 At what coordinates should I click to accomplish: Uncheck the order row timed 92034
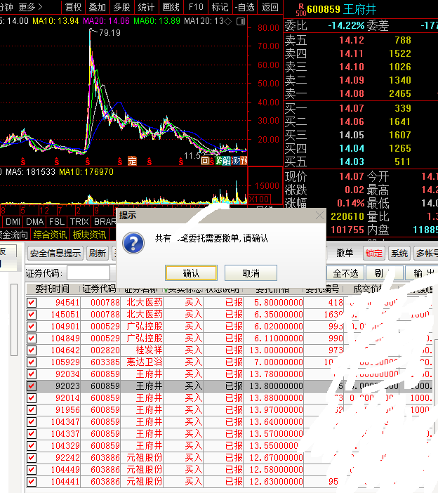(32, 374)
